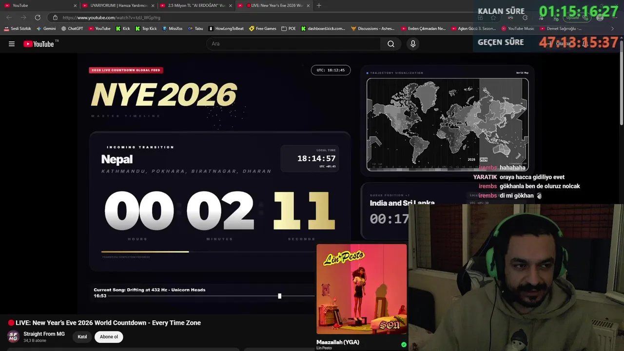Reload the page with the refresh icon
This screenshot has height=351, width=624.
click(x=38, y=18)
